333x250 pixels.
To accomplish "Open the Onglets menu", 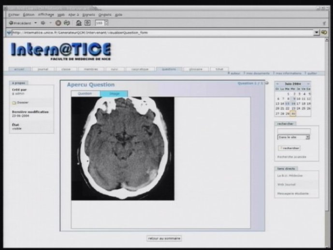I will pyautogui.click(x=105, y=15).
